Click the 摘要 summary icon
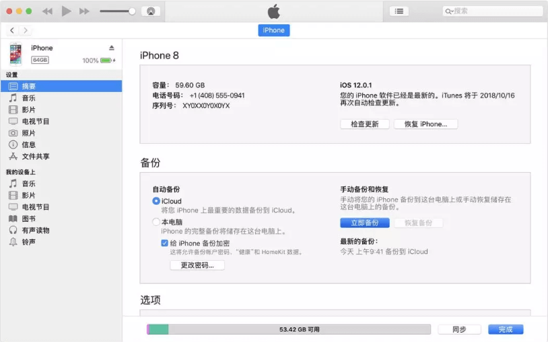The width and height of the screenshot is (548, 342). (x=13, y=86)
